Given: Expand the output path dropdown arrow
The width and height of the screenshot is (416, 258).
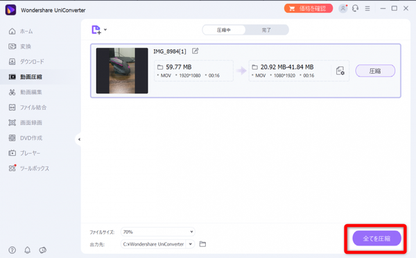Looking at the screenshot, I should tap(191, 244).
